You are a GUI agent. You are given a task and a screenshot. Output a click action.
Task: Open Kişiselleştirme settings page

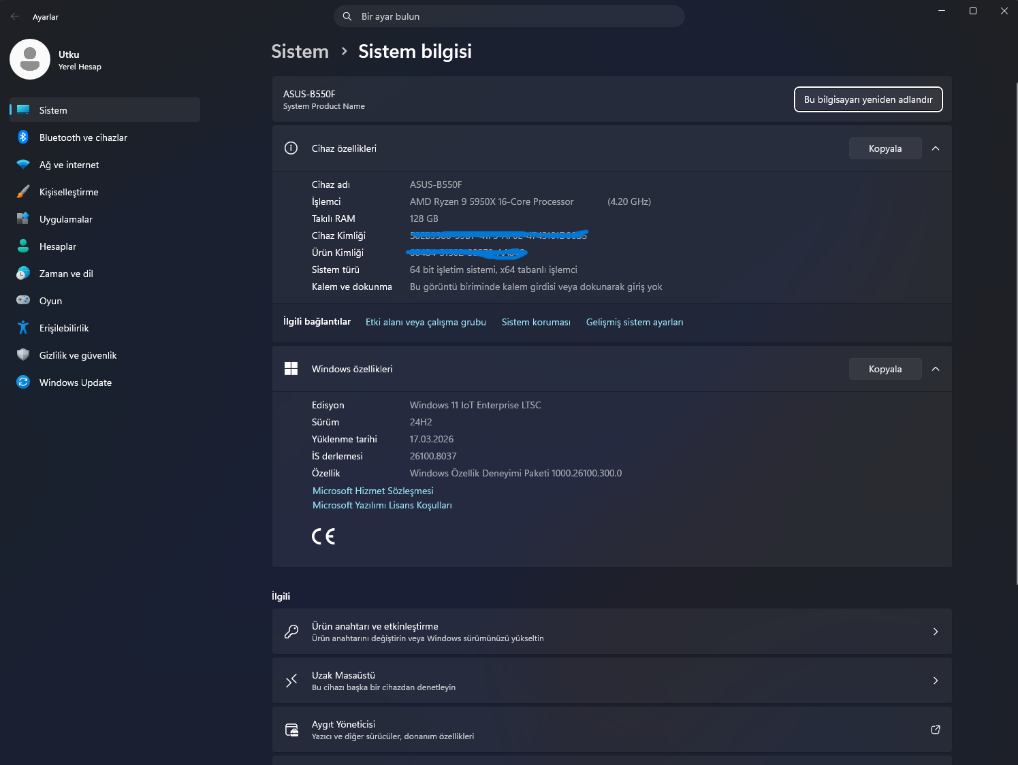pos(105,191)
